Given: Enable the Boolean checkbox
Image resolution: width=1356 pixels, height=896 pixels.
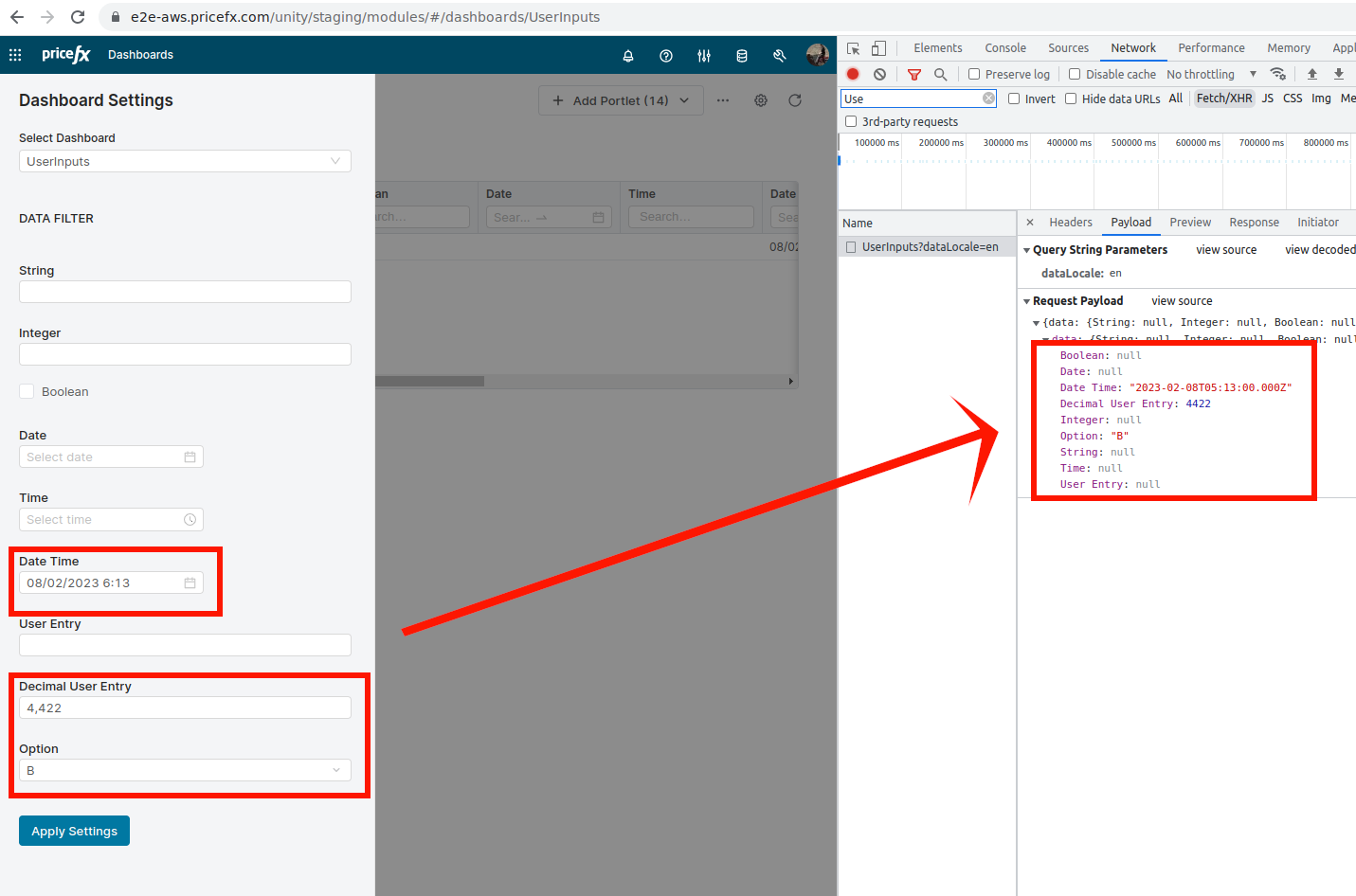Looking at the screenshot, I should coord(27,392).
